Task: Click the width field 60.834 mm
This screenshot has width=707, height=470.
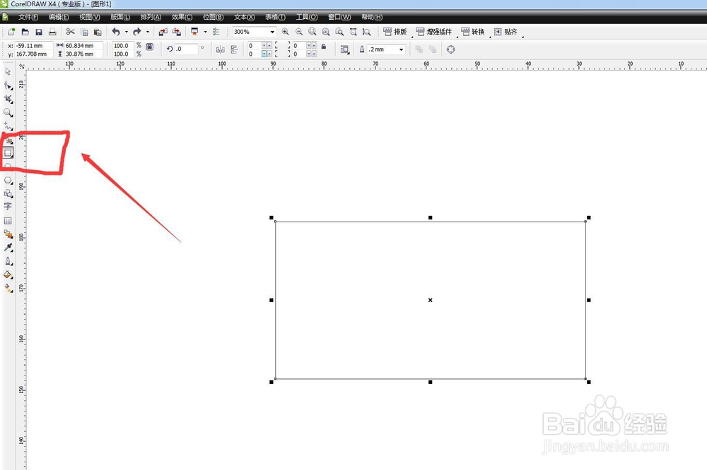Action: tap(83, 45)
